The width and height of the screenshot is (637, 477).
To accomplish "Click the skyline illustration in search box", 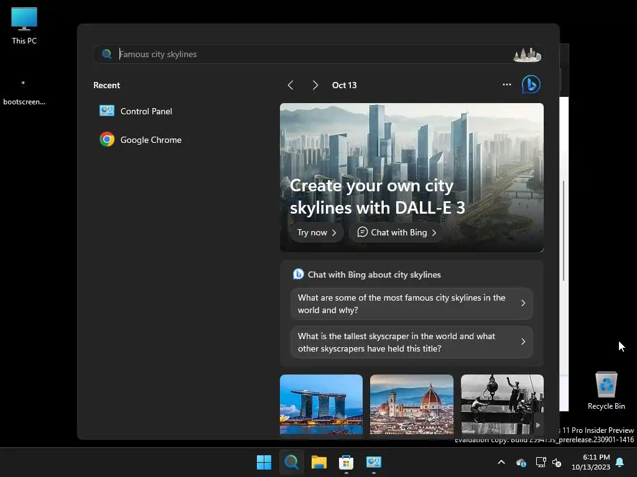I will coord(527,55).
